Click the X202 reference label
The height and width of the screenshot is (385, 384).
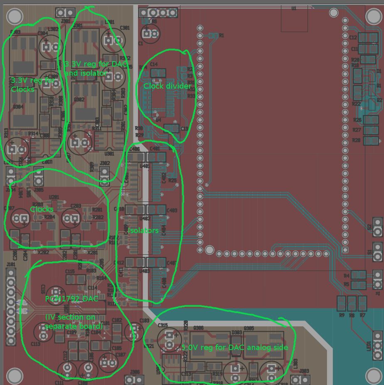pos(43,252)
